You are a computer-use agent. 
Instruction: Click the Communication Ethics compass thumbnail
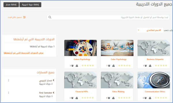point(154,80)
